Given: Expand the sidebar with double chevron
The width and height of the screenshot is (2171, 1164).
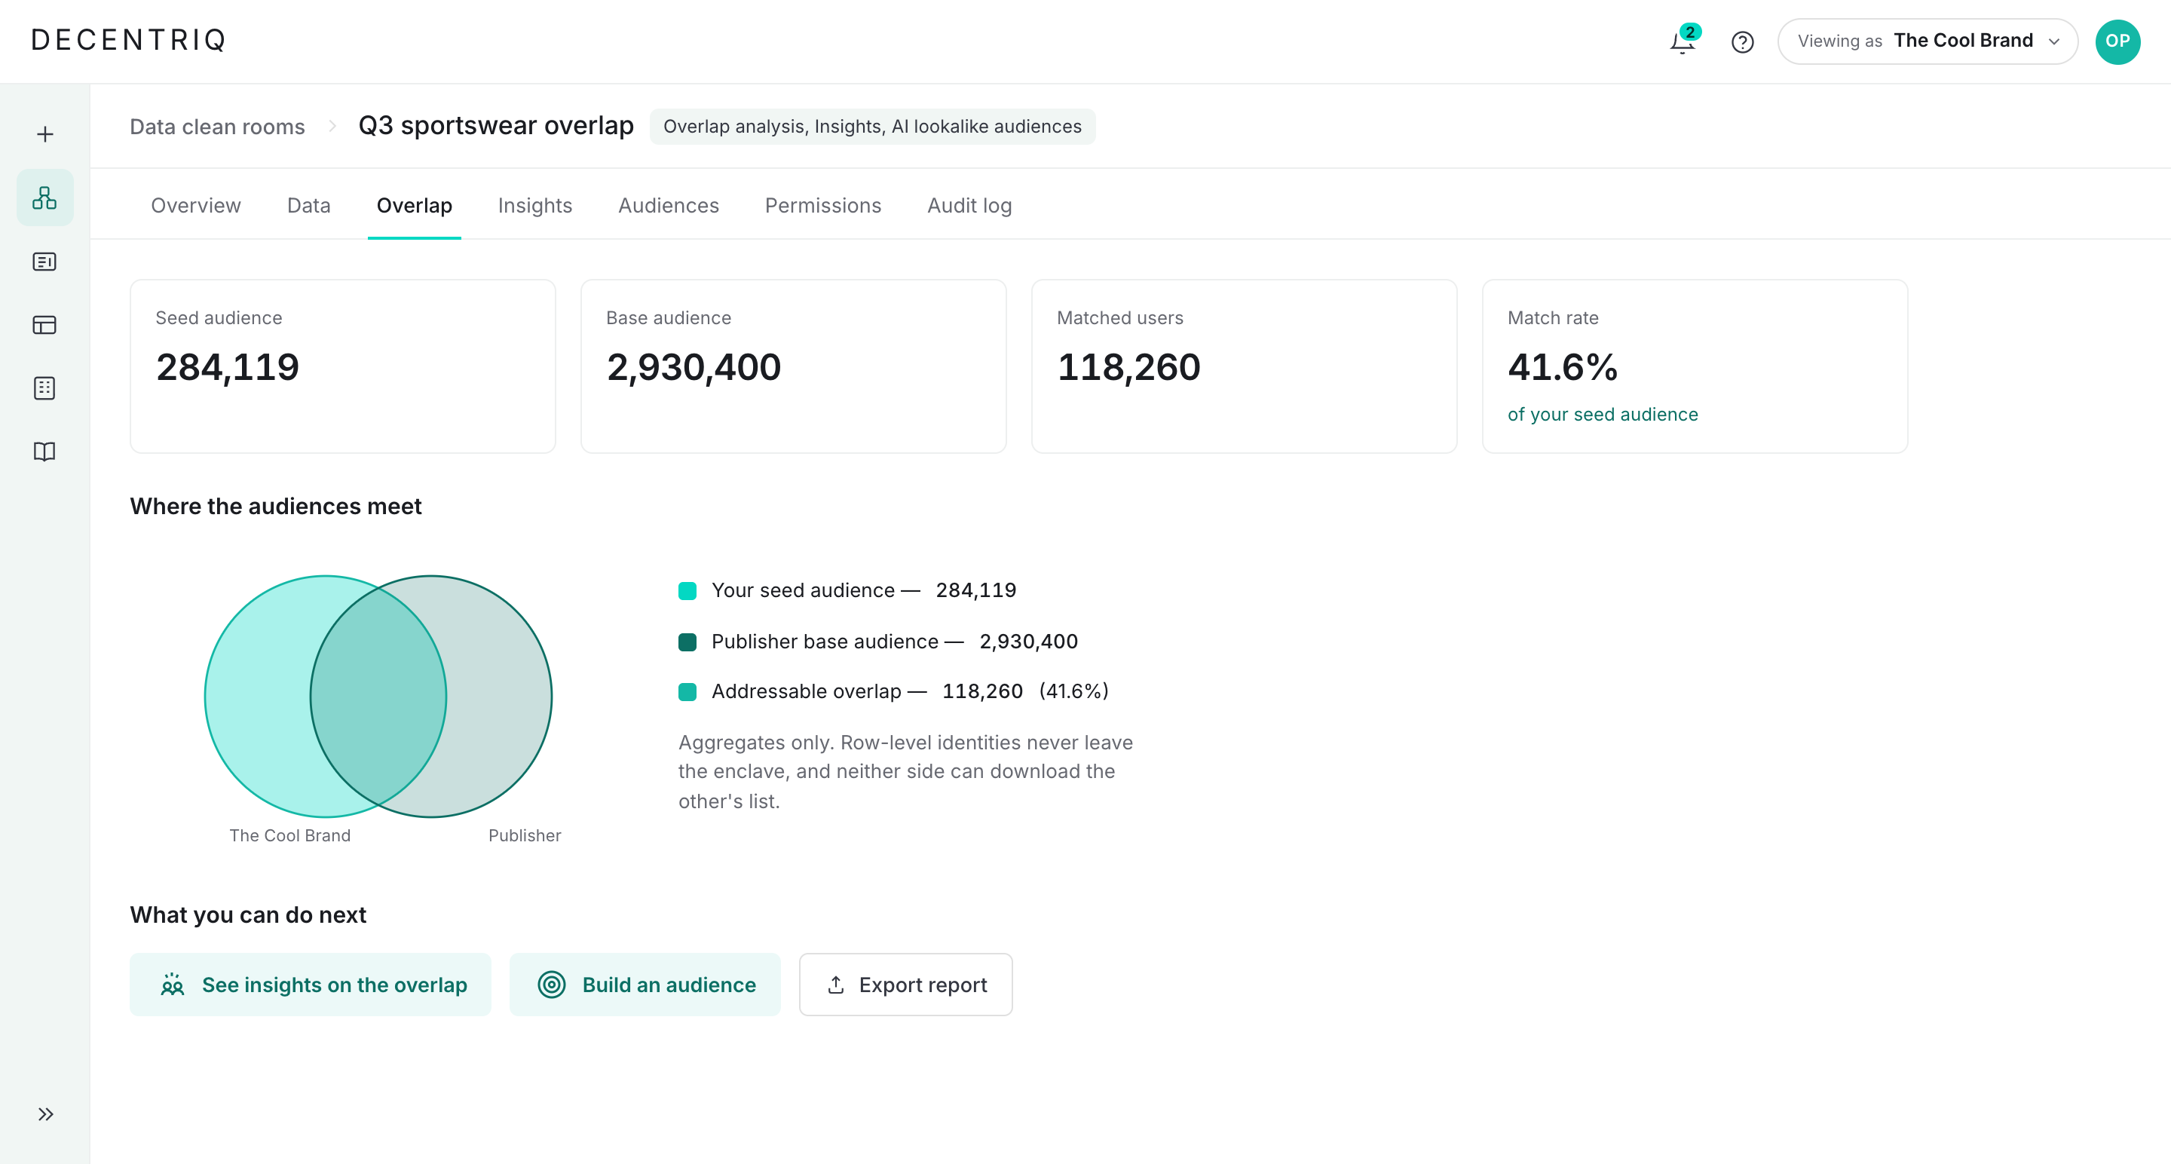Looking at the screenshot, I should 45,1113.
